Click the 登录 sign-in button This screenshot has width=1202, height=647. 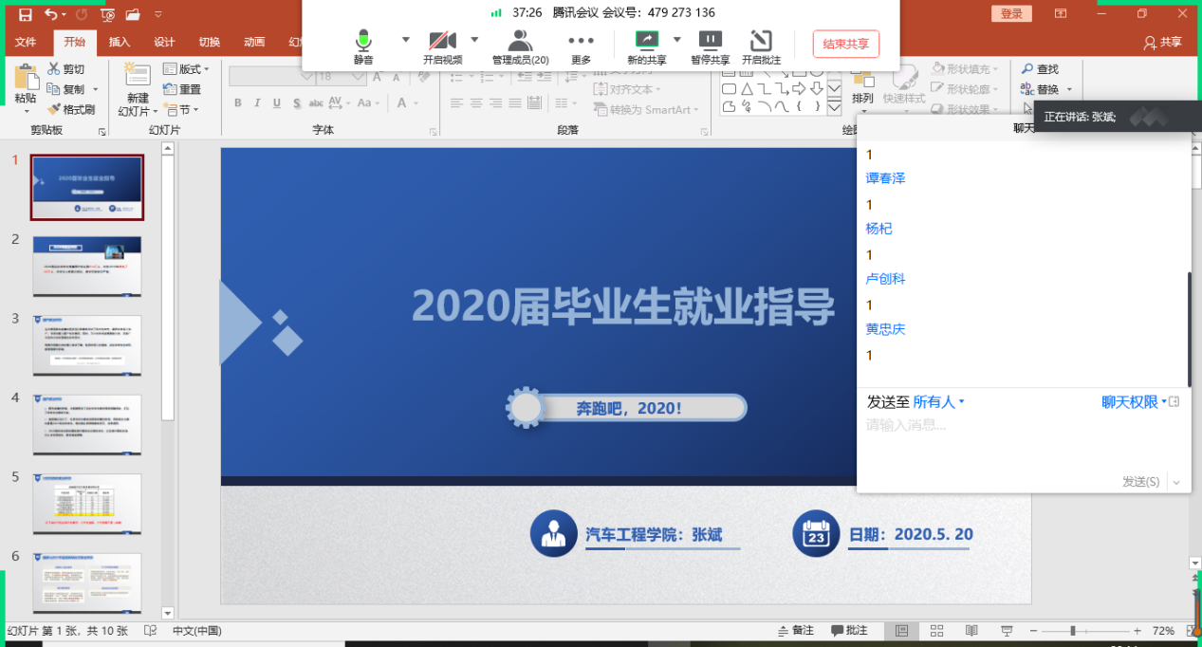tap(1011, 14)
